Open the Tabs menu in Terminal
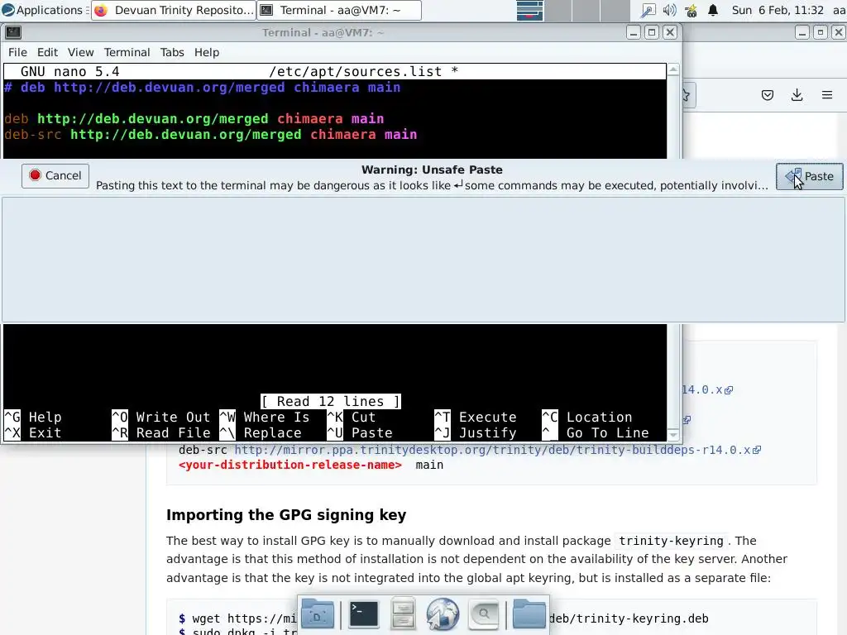The width and height of the screenshot is (847, 635). point(172,52)
